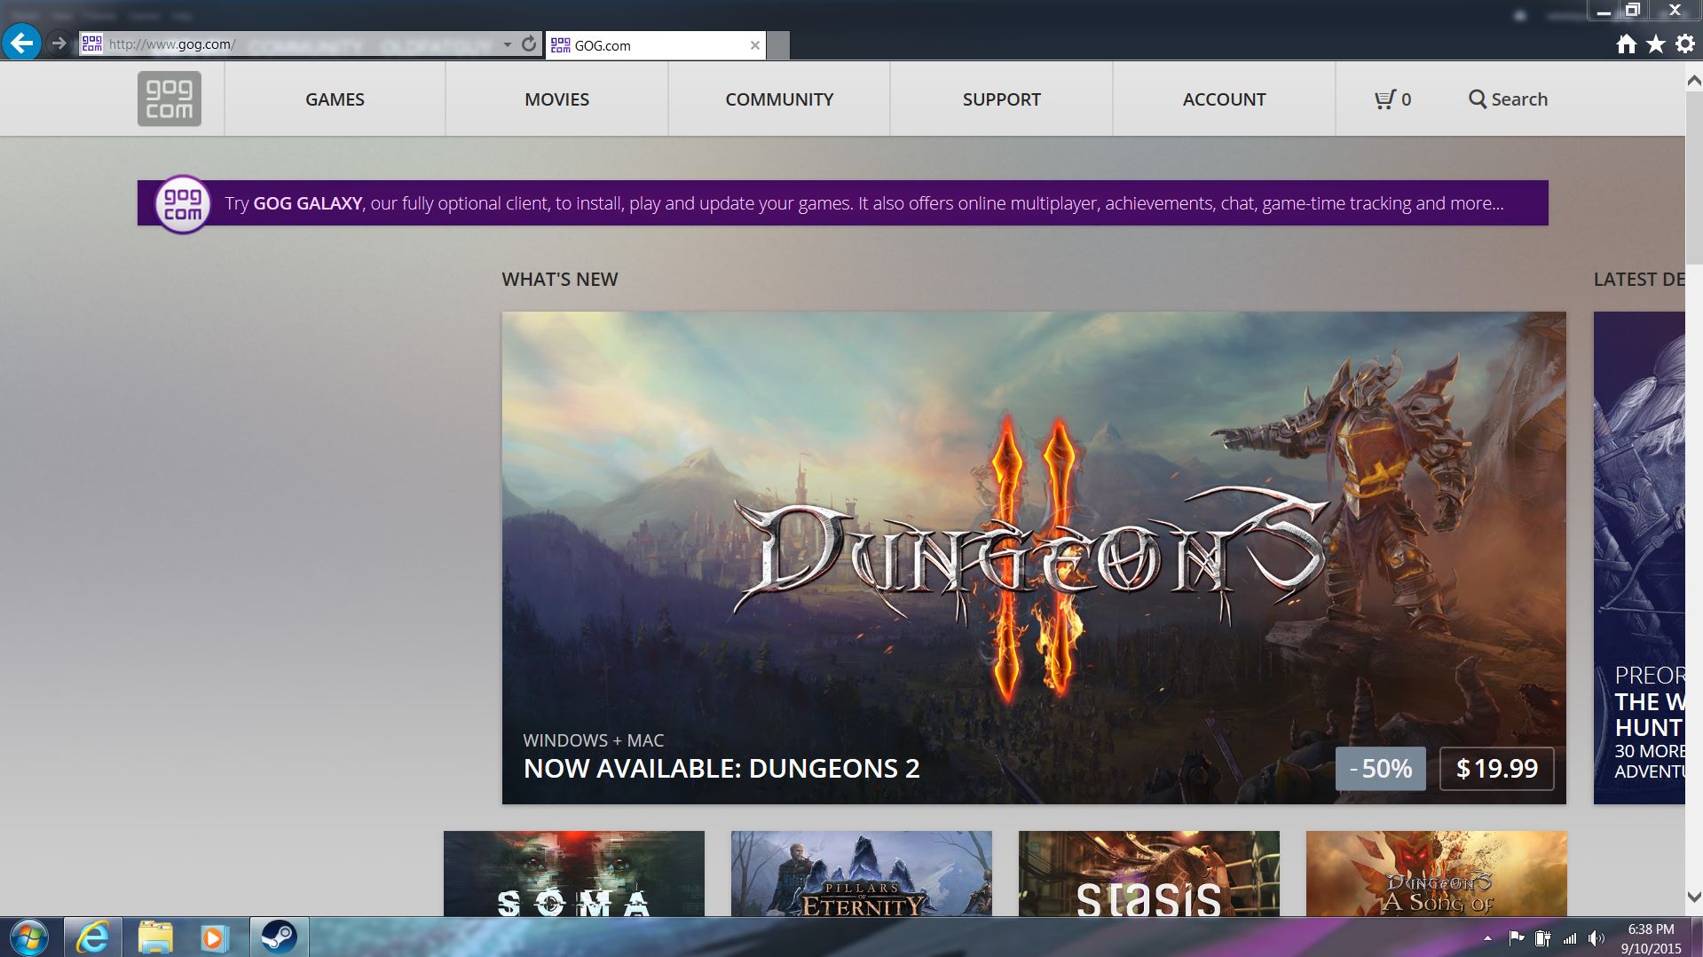Viewport: 1703px width, 957px height.
Task: Click the browser address bar URL field
Action: point(302,44)
